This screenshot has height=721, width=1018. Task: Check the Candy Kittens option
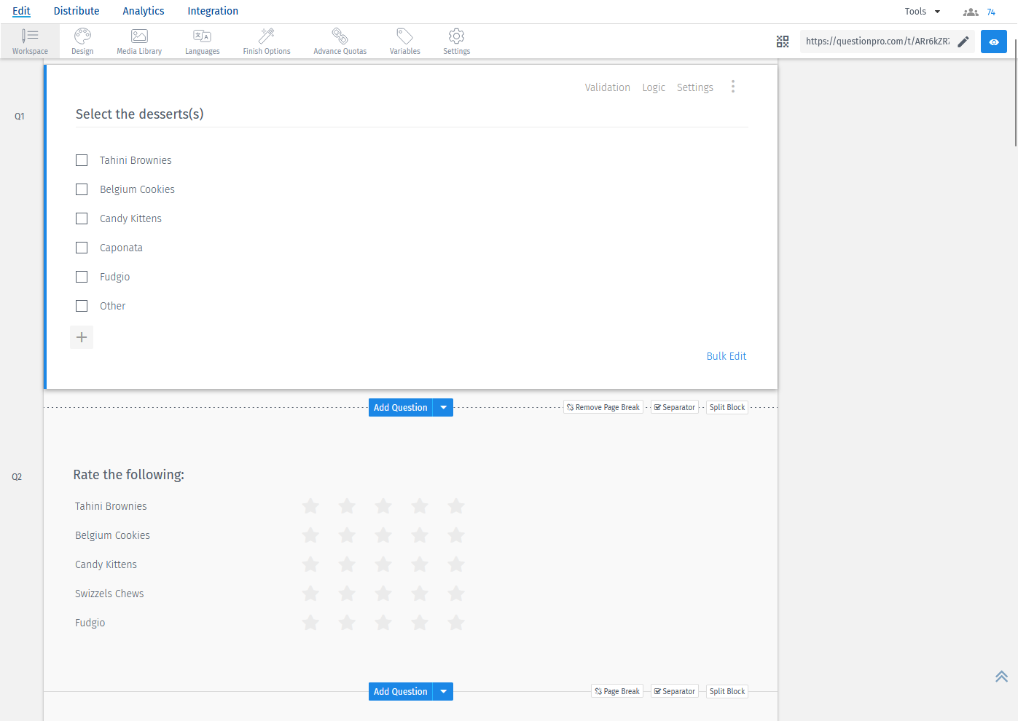pos(81,218)
